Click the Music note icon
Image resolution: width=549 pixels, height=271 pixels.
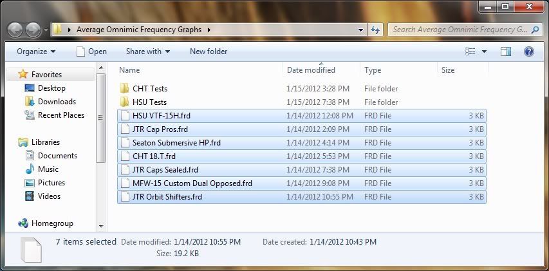30,169
